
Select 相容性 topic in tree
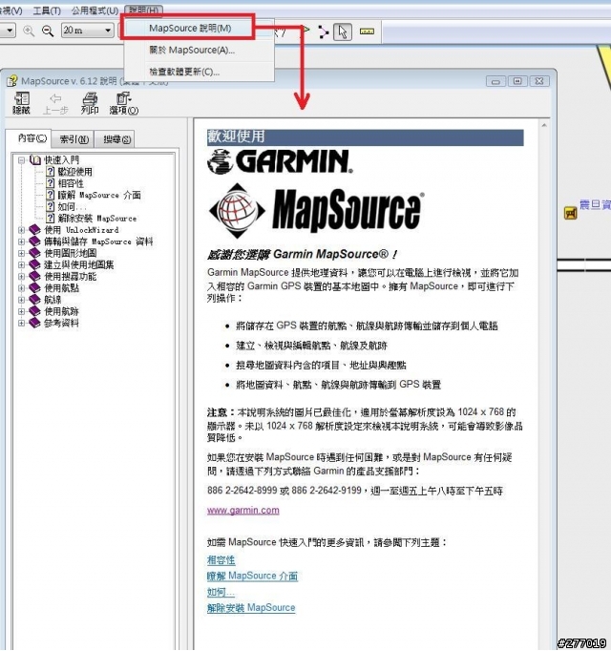click(71, 183)
